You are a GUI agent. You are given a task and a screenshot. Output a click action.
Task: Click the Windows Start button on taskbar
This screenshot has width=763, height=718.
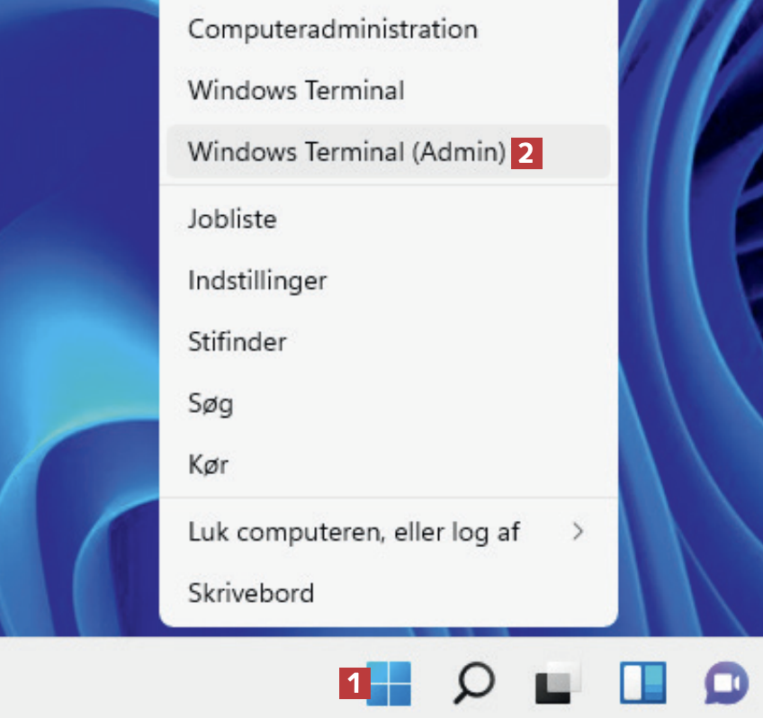tap(389, 683)
